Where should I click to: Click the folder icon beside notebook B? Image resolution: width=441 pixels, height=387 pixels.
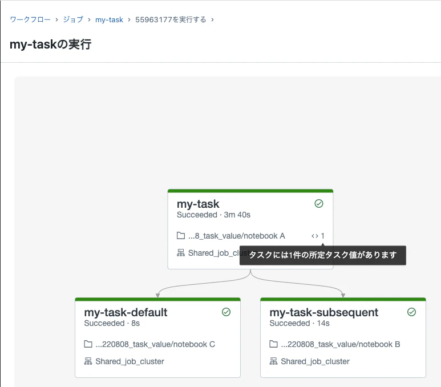coord(273,344)
